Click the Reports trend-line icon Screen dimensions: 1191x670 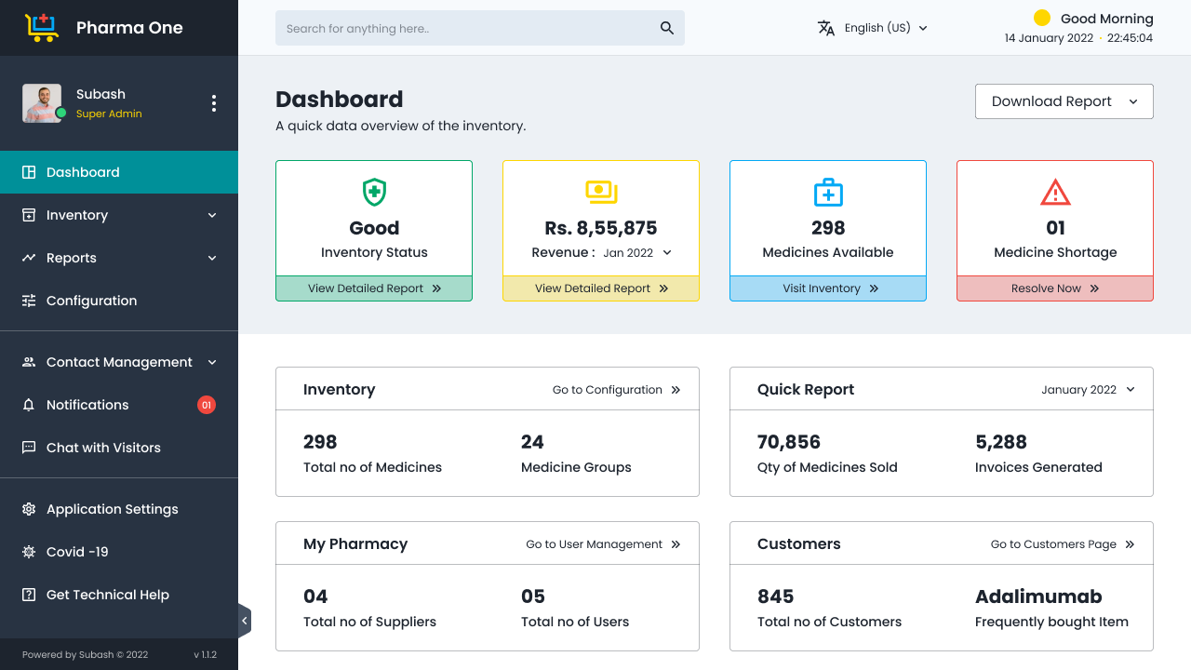tap(29, 258)
